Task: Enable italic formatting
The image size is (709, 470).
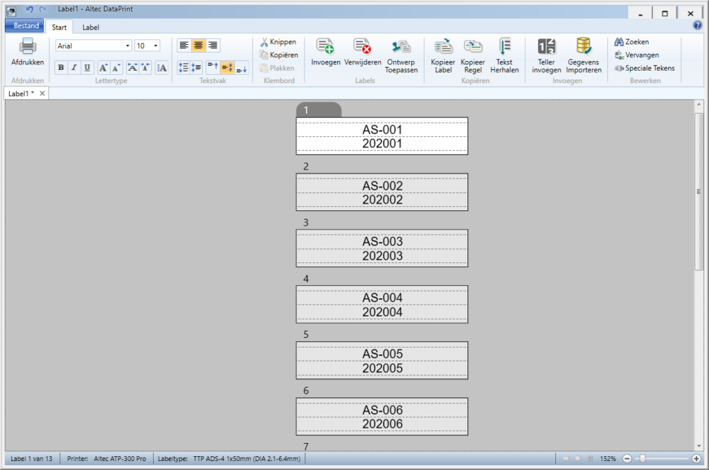Action: pos(74,67)
